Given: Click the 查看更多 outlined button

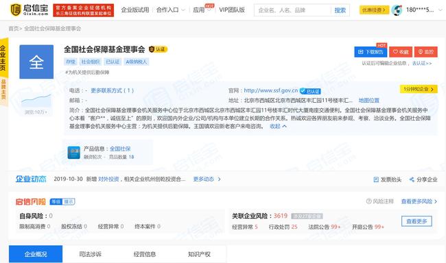Looking at the screenshot, I should [416, 221].
